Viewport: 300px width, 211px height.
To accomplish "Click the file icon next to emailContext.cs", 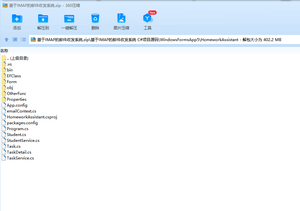I will pos(4,111).
